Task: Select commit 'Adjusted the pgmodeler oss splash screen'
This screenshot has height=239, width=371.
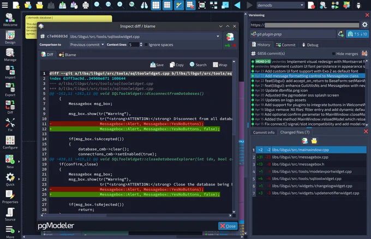Action: pyautogui.click(x=308, y=95)
